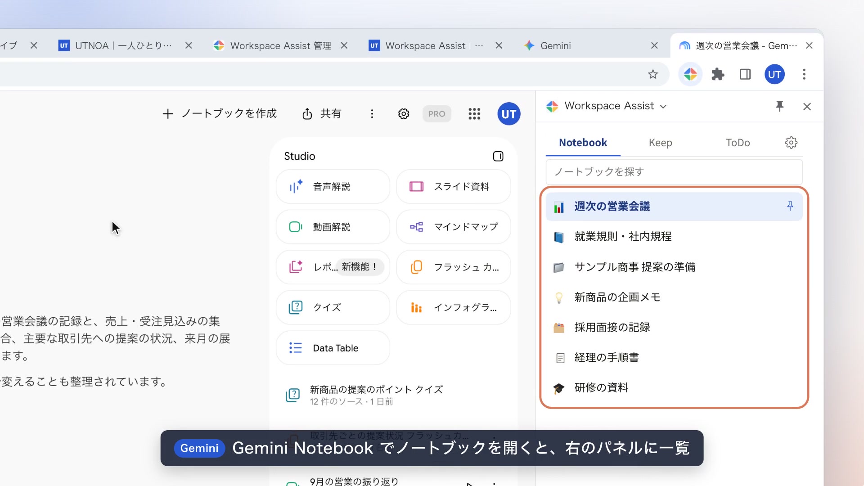Switch to Workspace Assist 管理 browser tab
The width and height of the screenshot is (864, 486).
point(281,45)
